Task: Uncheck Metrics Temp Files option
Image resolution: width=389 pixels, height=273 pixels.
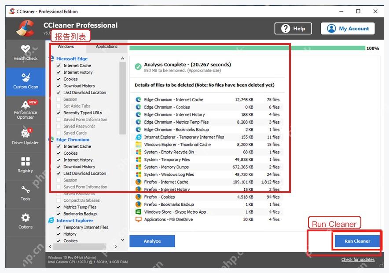Action: click(59, 207)
